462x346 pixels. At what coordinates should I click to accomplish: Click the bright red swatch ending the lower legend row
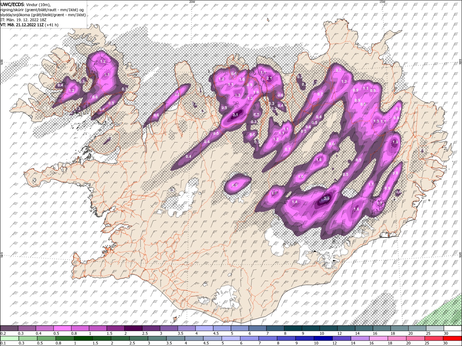[x=453, y=338]
